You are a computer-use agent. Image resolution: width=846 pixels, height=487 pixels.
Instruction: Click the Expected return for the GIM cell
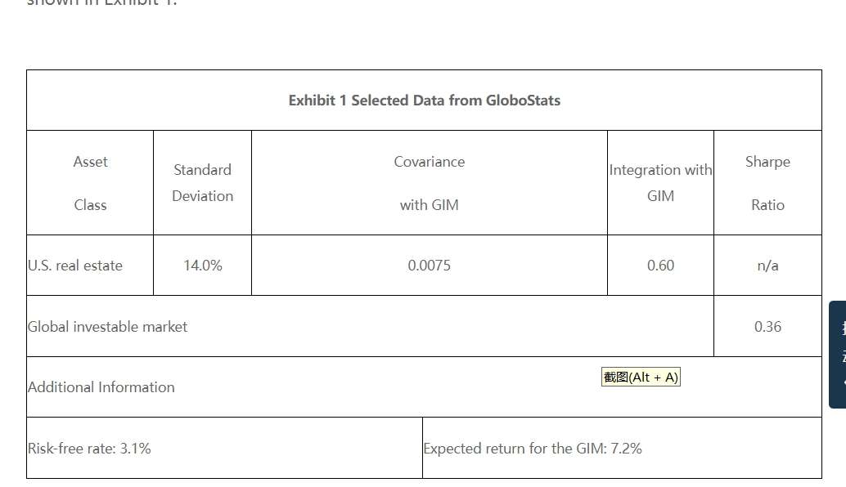pyautogui.click(x=533, y=449)
